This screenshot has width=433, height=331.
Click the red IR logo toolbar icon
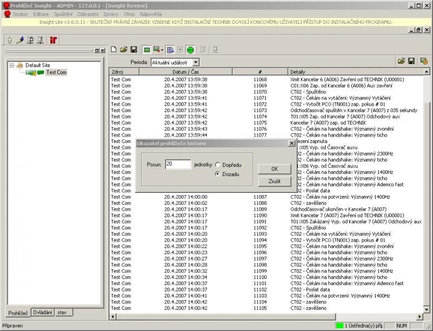pyautogui.click(x=53, y=40)
